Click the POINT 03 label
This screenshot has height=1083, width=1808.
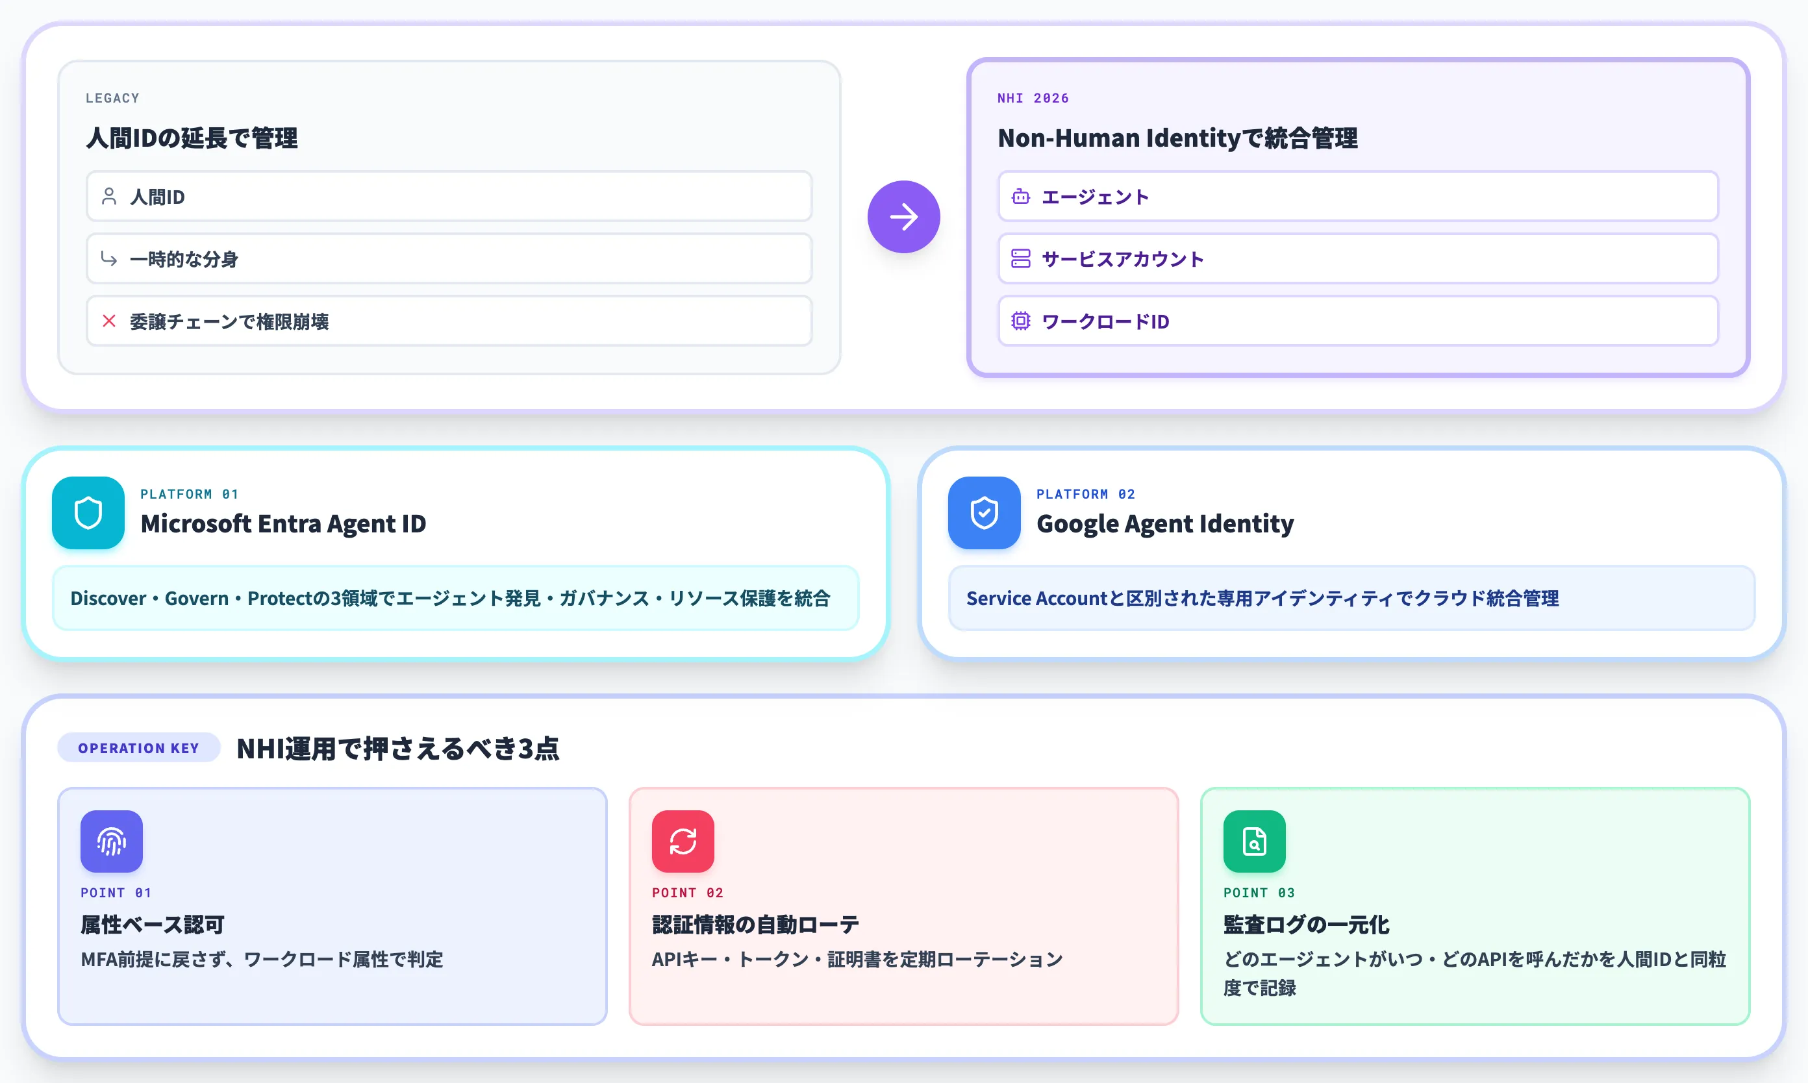pos(1259,893)
